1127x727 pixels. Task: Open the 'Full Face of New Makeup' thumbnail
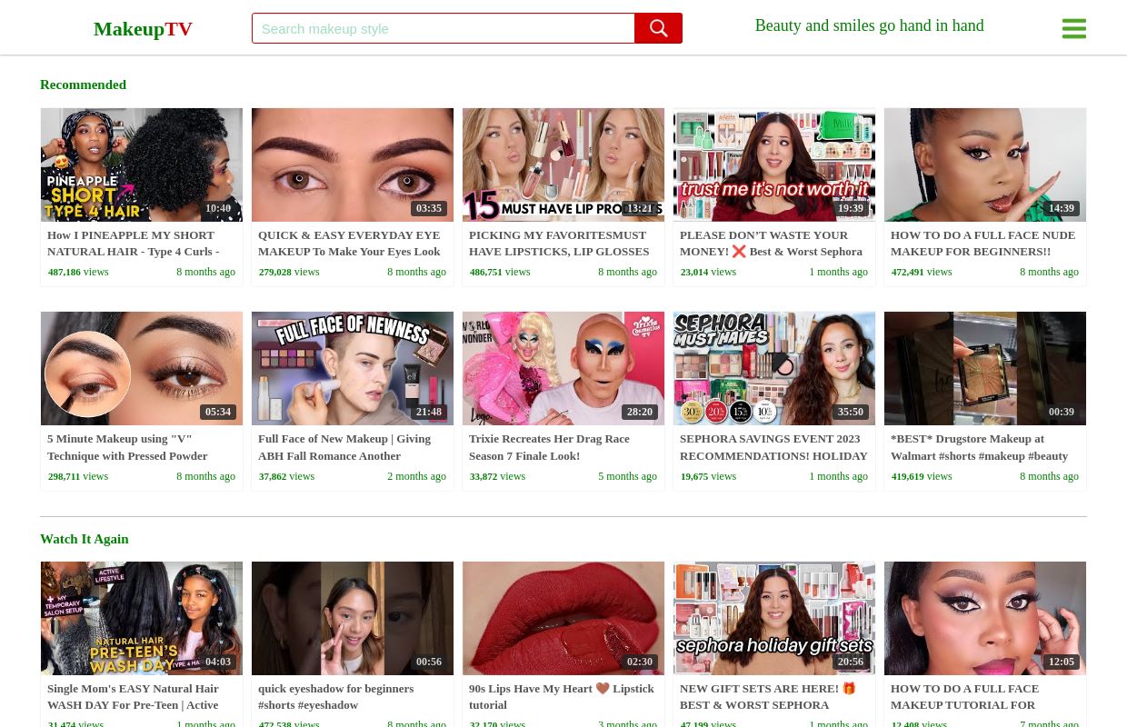click(x=353, y=368)
